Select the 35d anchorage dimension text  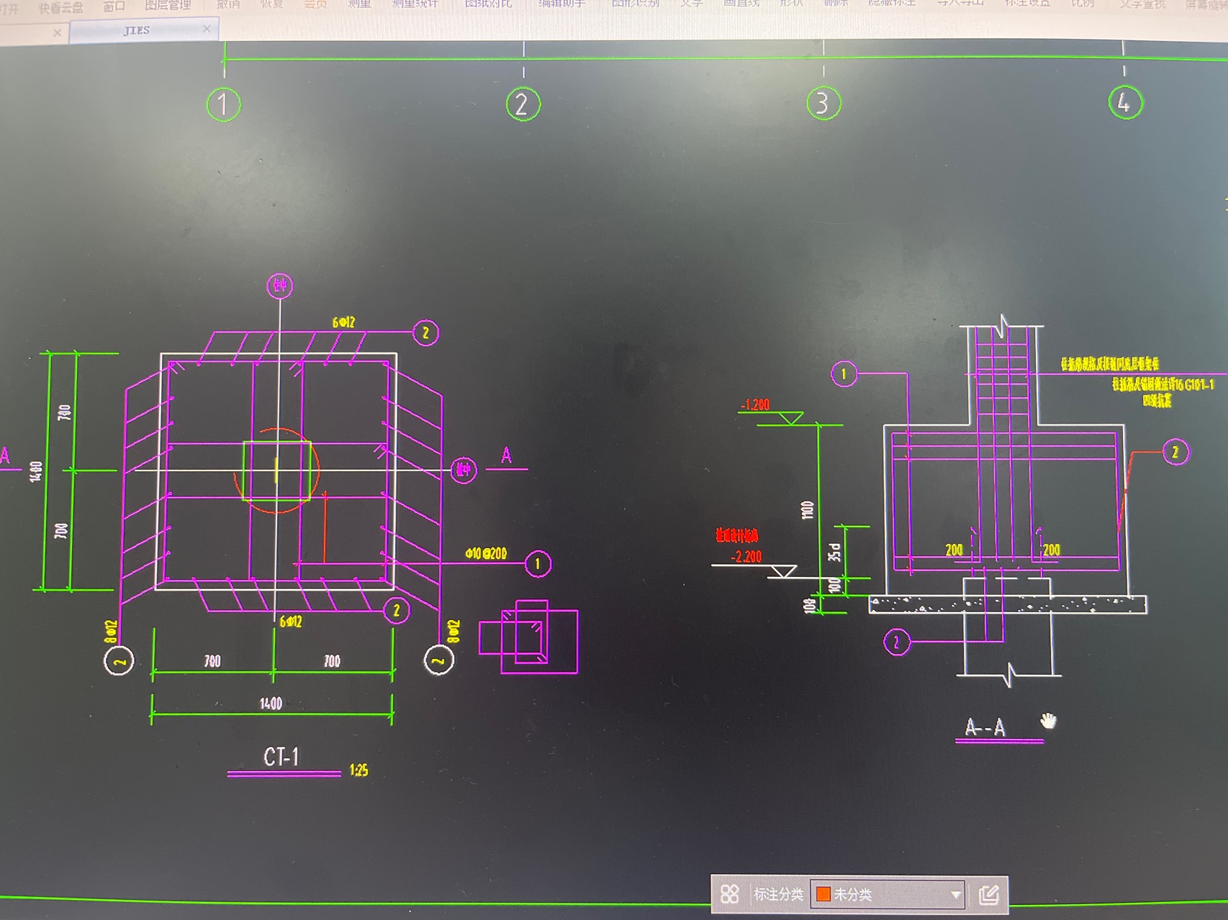pos(834,552)
